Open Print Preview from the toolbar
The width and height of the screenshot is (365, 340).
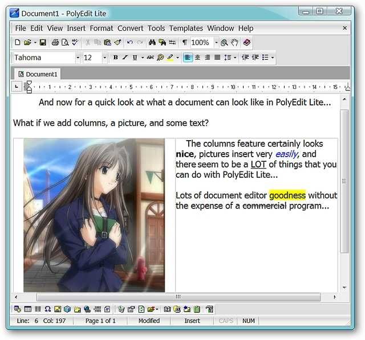[x=65, y=43]
